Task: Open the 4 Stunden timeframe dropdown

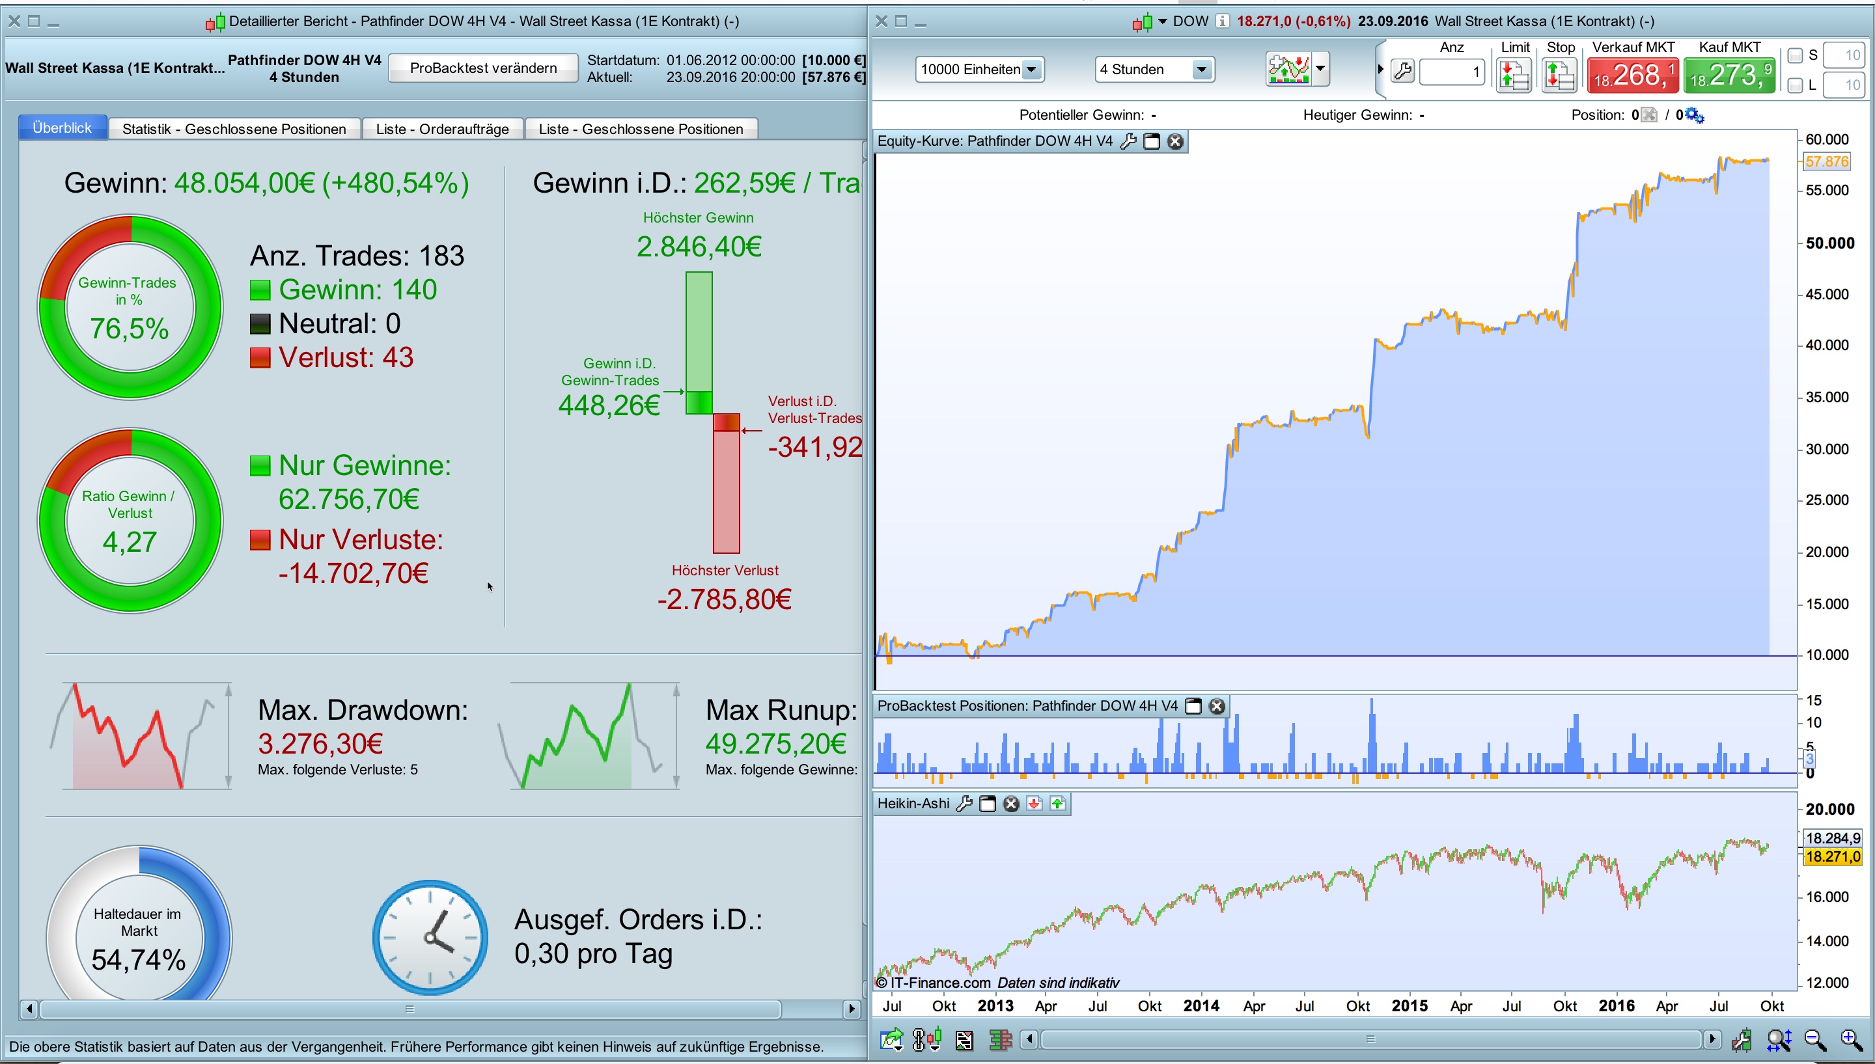Action: click(x=1201, y=70)
